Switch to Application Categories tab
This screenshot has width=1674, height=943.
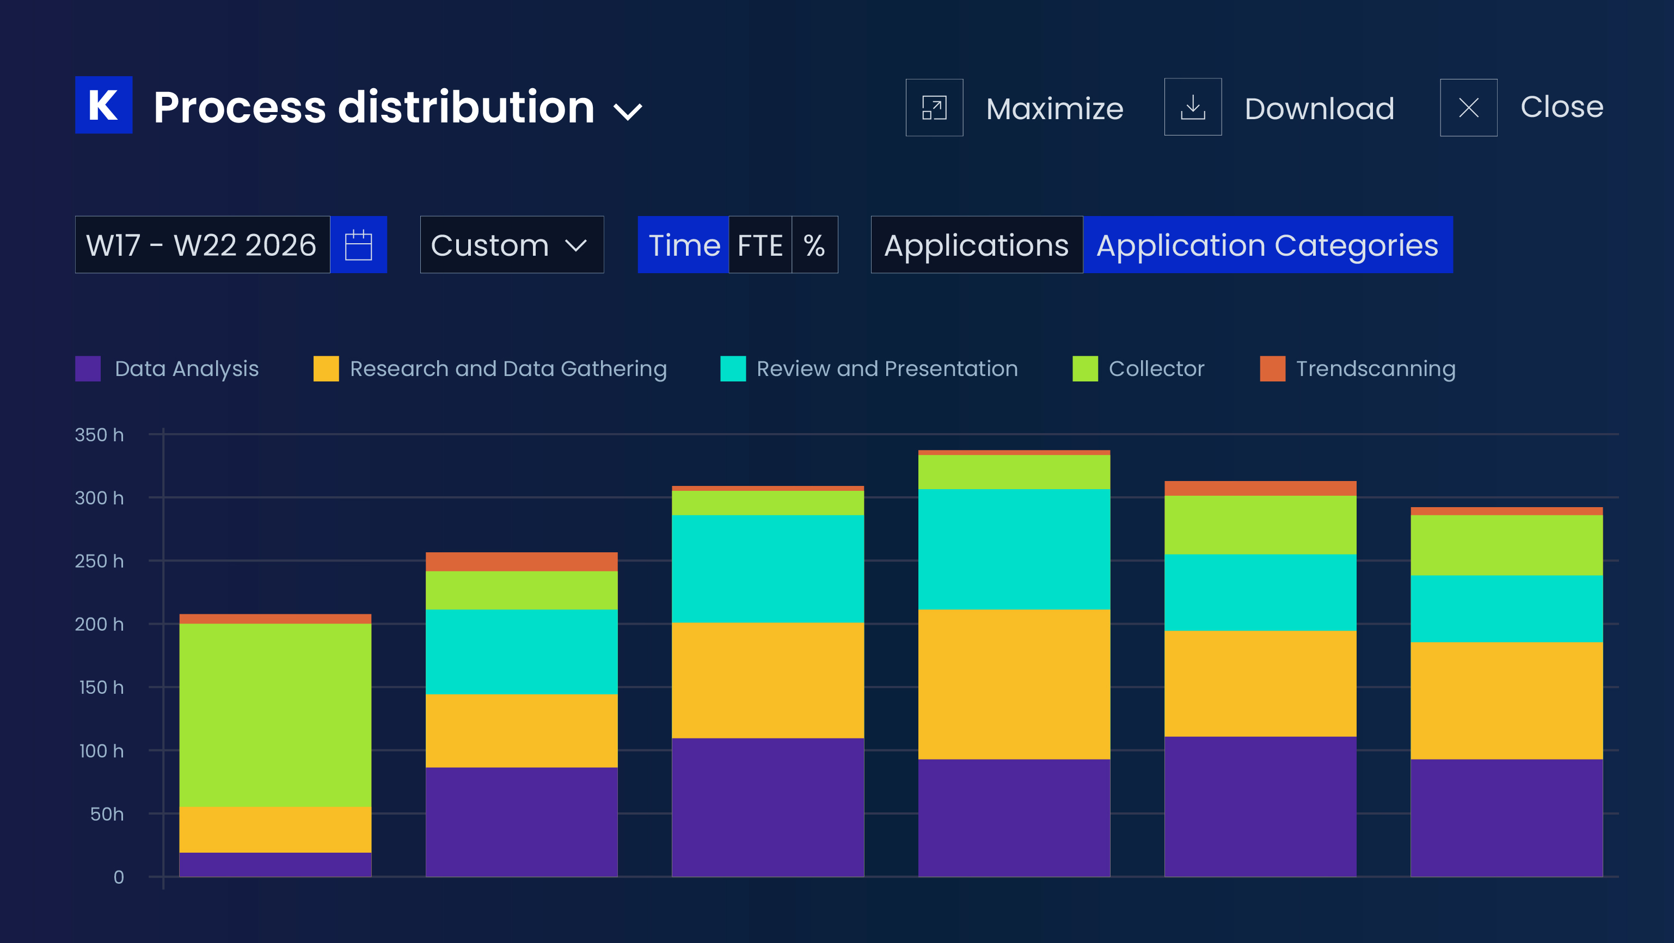tap(1267, 245)
